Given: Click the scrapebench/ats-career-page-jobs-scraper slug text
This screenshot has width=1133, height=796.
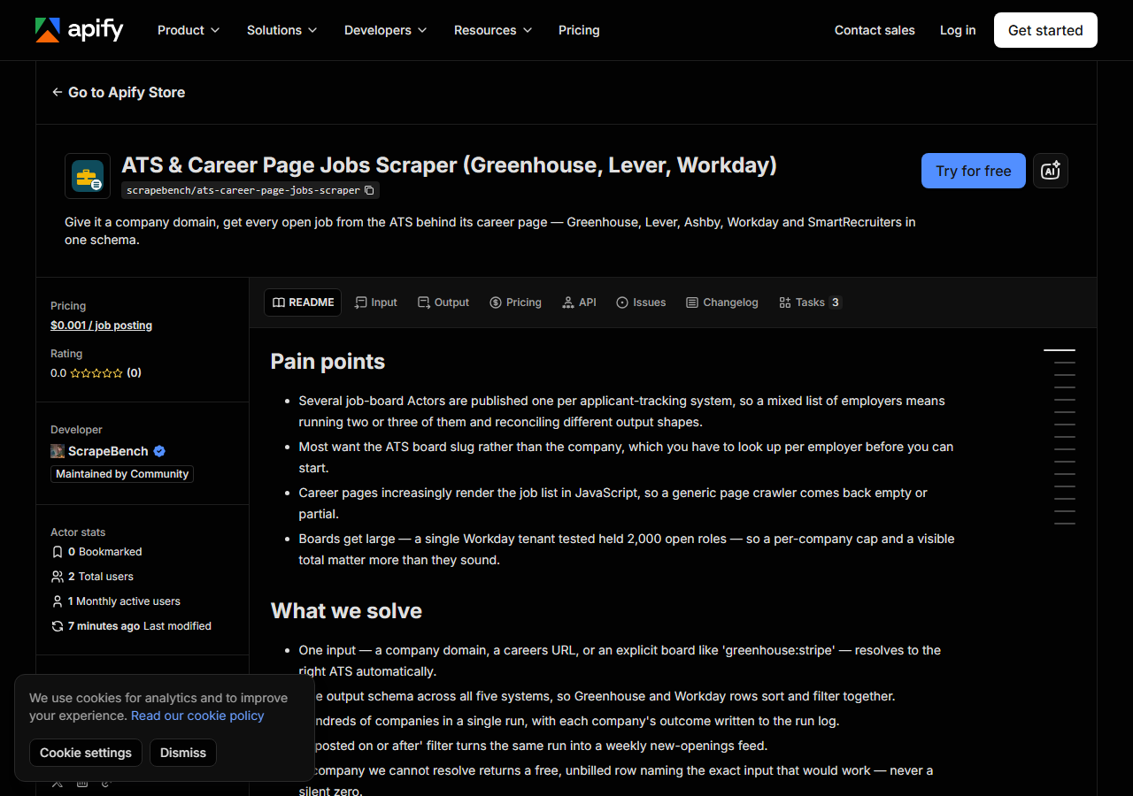Looking at the screenshot, I should click(243, 190).
